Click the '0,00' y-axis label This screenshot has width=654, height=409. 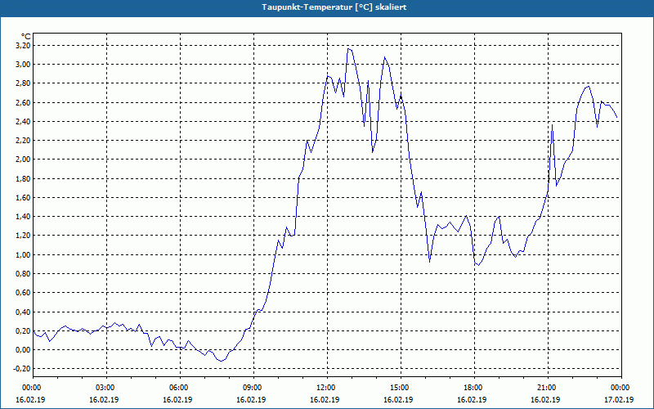point(23,350)
